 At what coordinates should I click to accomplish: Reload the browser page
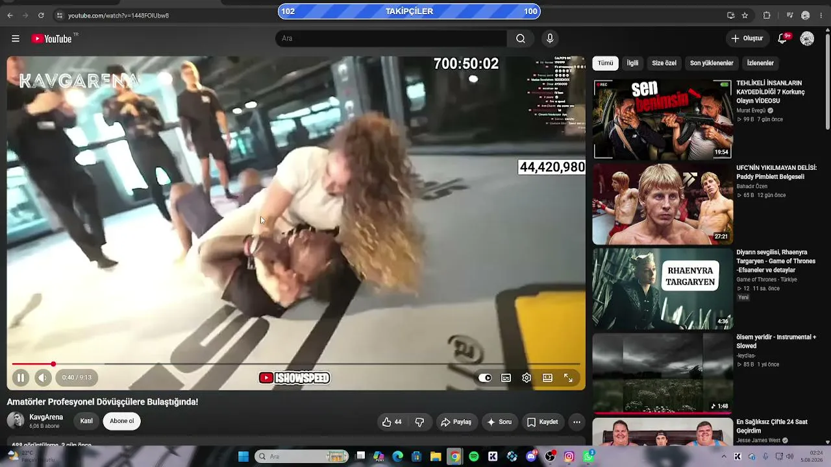click(41, 15)
